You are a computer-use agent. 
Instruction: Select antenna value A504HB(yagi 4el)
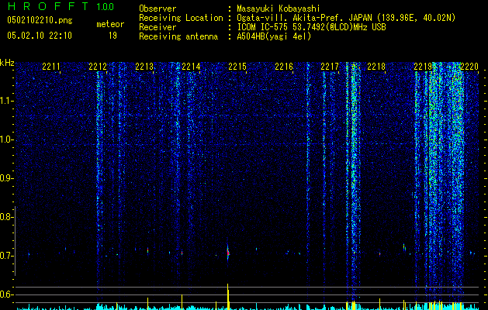[x=274, y=36]
